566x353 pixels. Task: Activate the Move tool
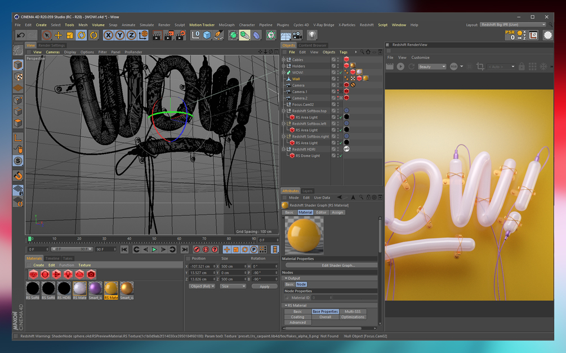[x=58, y=35]
